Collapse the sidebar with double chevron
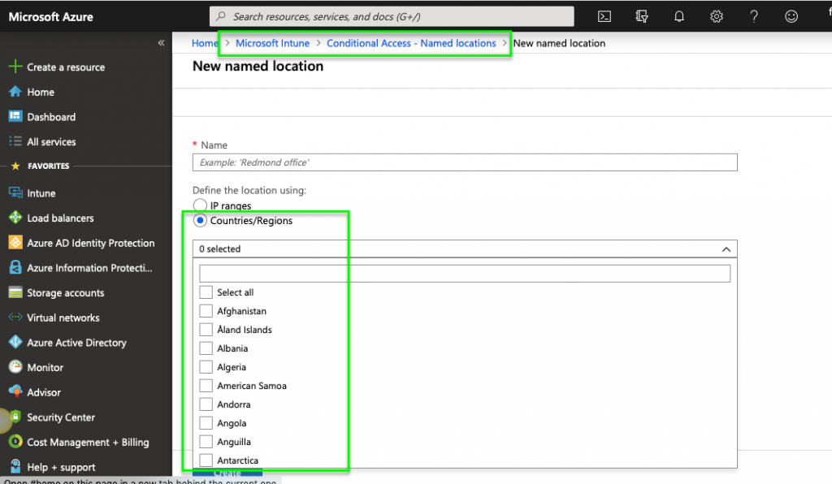832x484 pixels. click(x=161, y=43)
